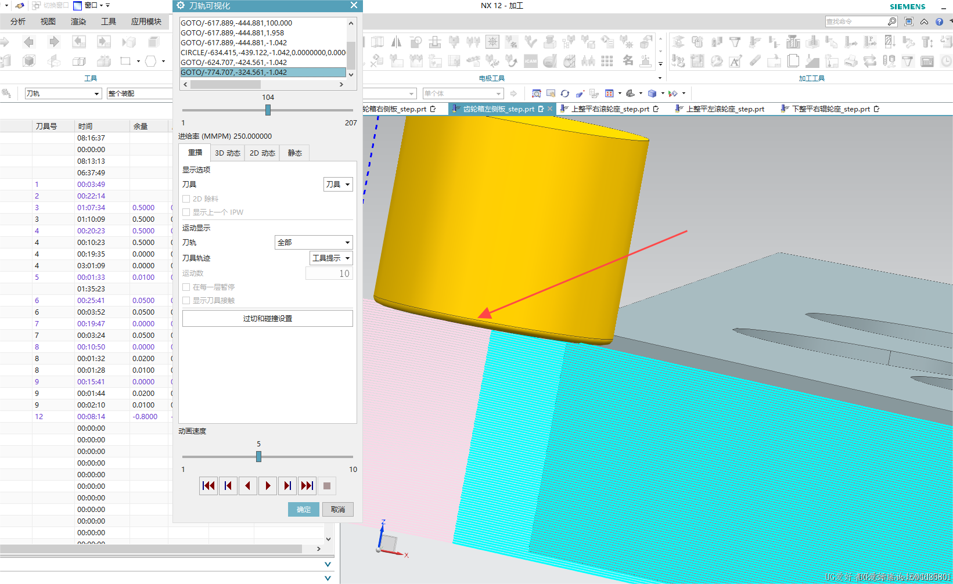953x584 pixels.
Task: Toggle the 显示上一个 IPW checkbox
Action: [x=186, y=212]
